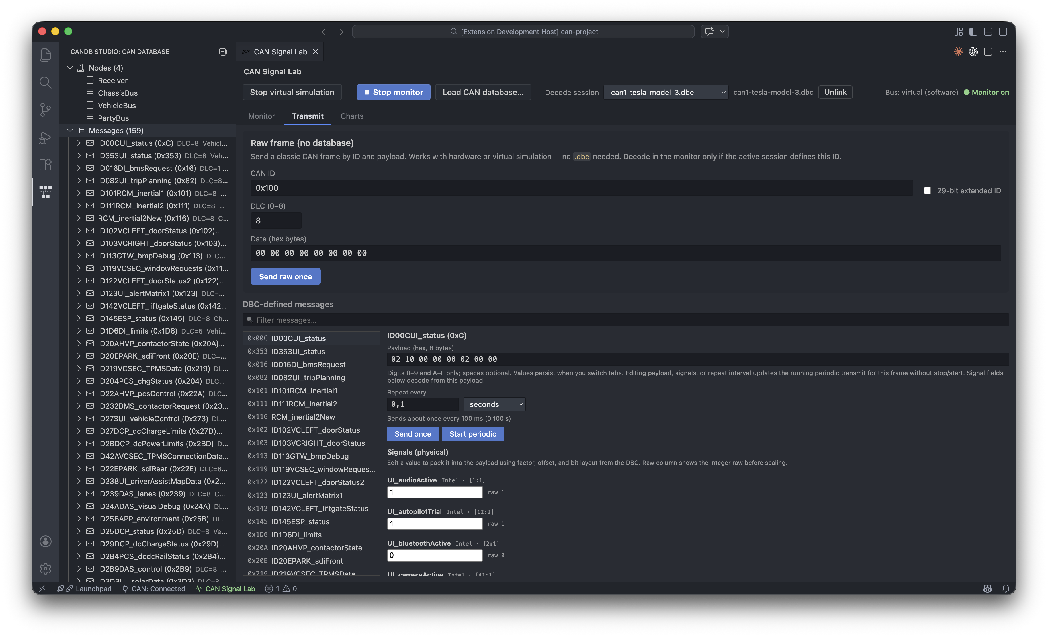The height and width of the screenshot is (637, 1048).
Task: Click the collapse-all icon in CAN Database panel
Action: click(222, 52)
